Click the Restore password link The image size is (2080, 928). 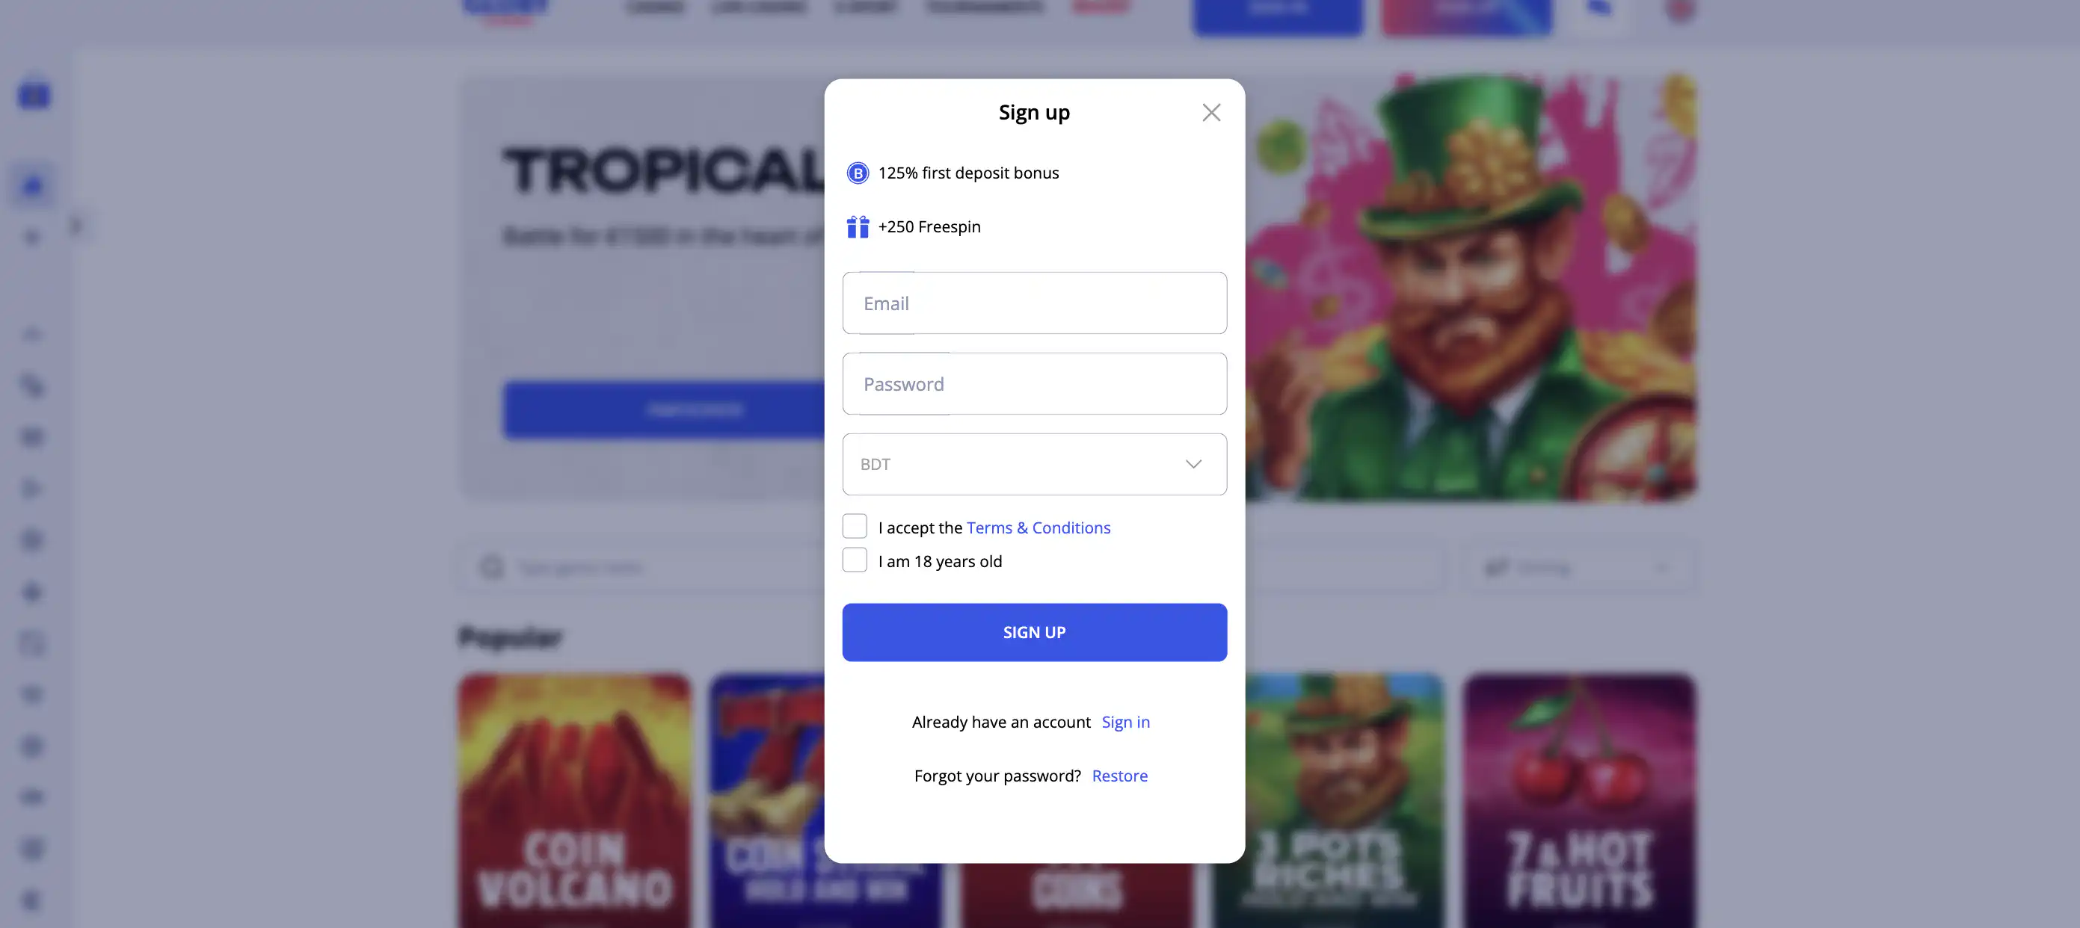click(1119, 776)
